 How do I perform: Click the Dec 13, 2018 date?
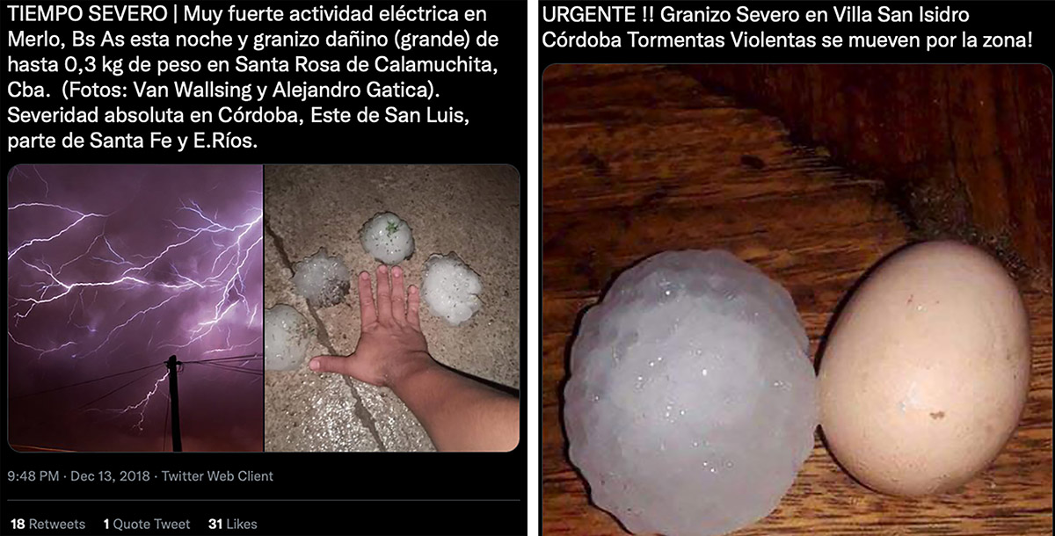(x=110, y=476)
